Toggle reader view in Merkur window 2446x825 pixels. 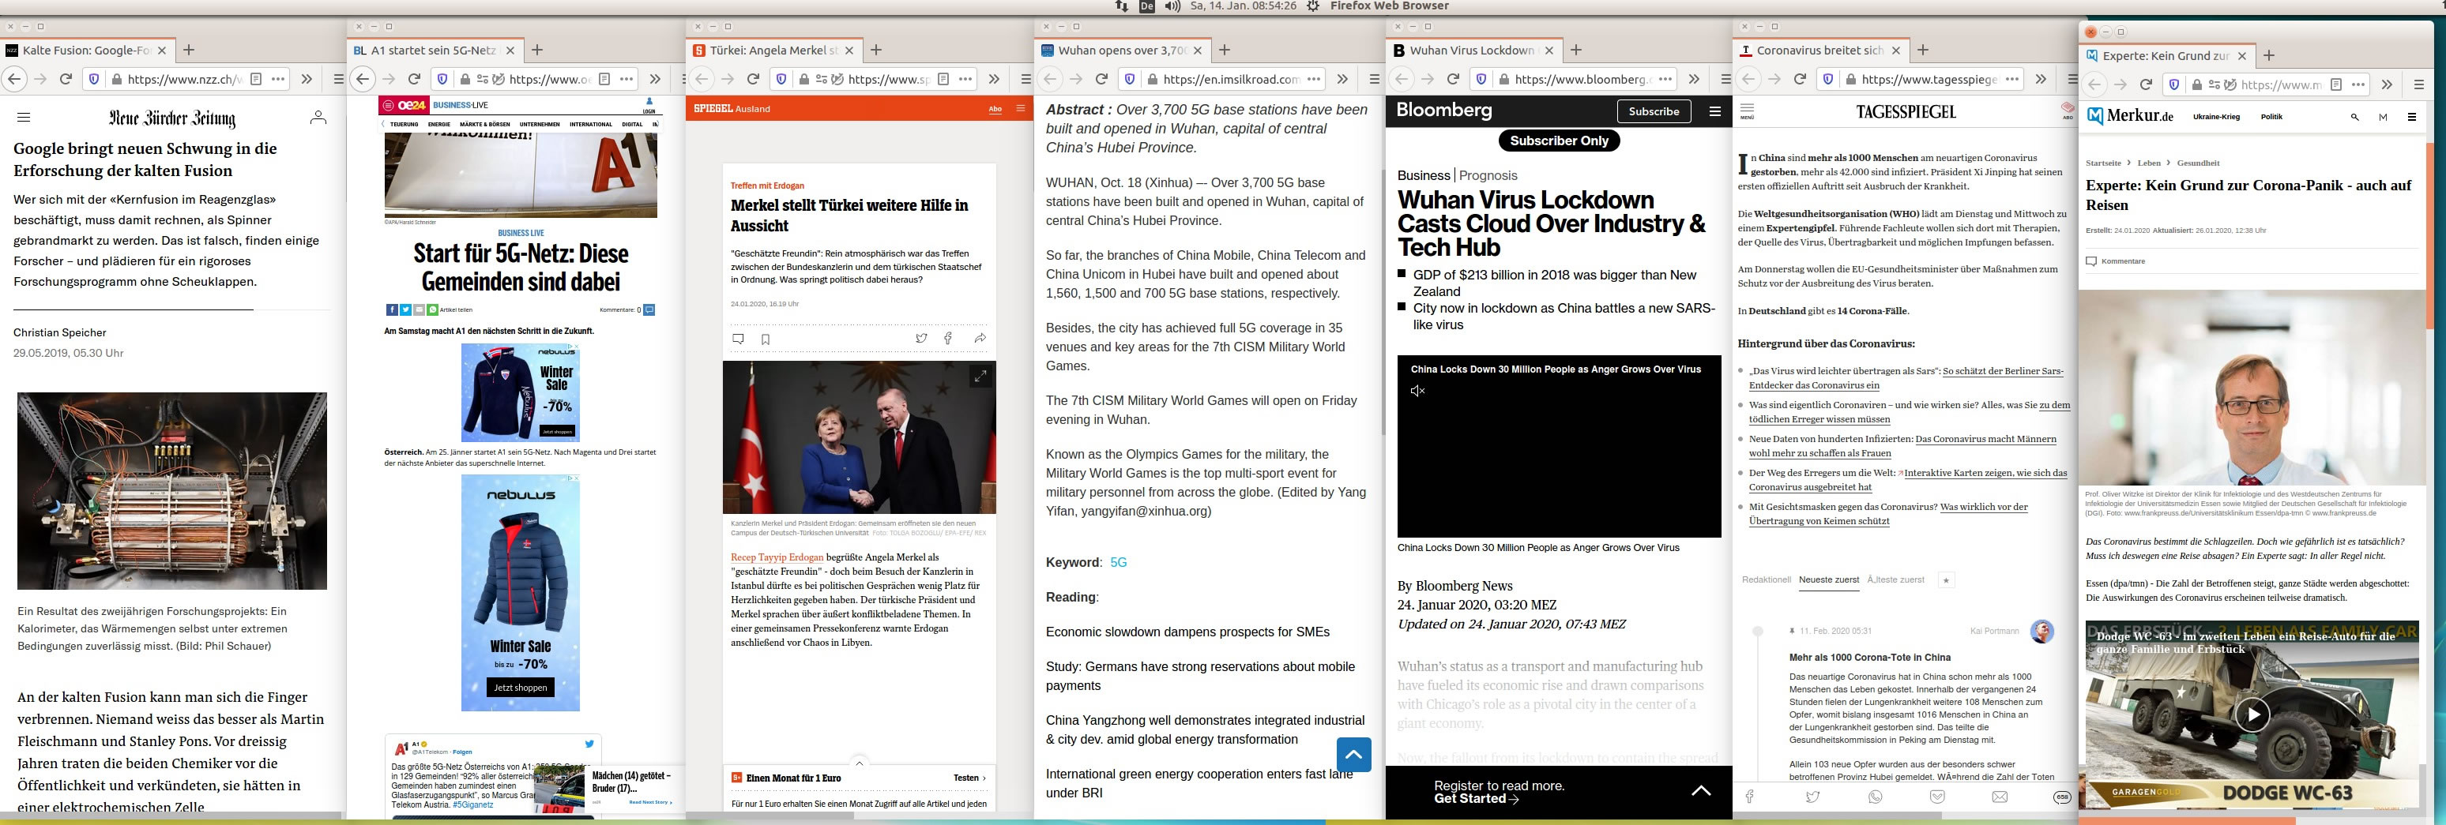point(2336,84)
